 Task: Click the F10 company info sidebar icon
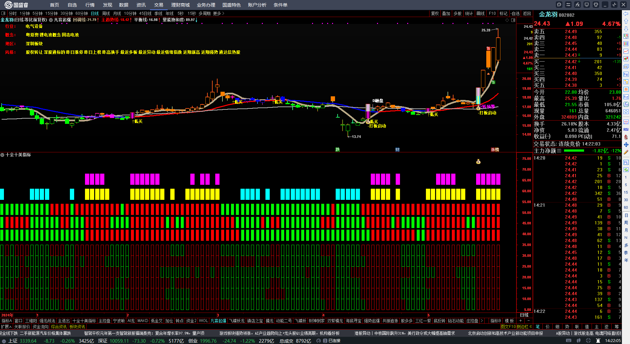626,74
